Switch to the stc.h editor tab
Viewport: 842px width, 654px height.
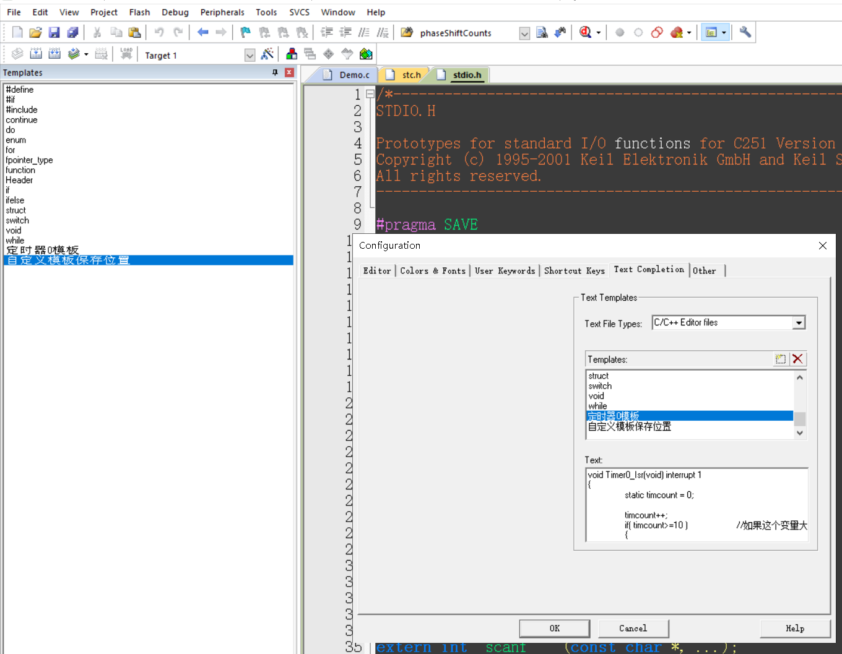point(406,75)
